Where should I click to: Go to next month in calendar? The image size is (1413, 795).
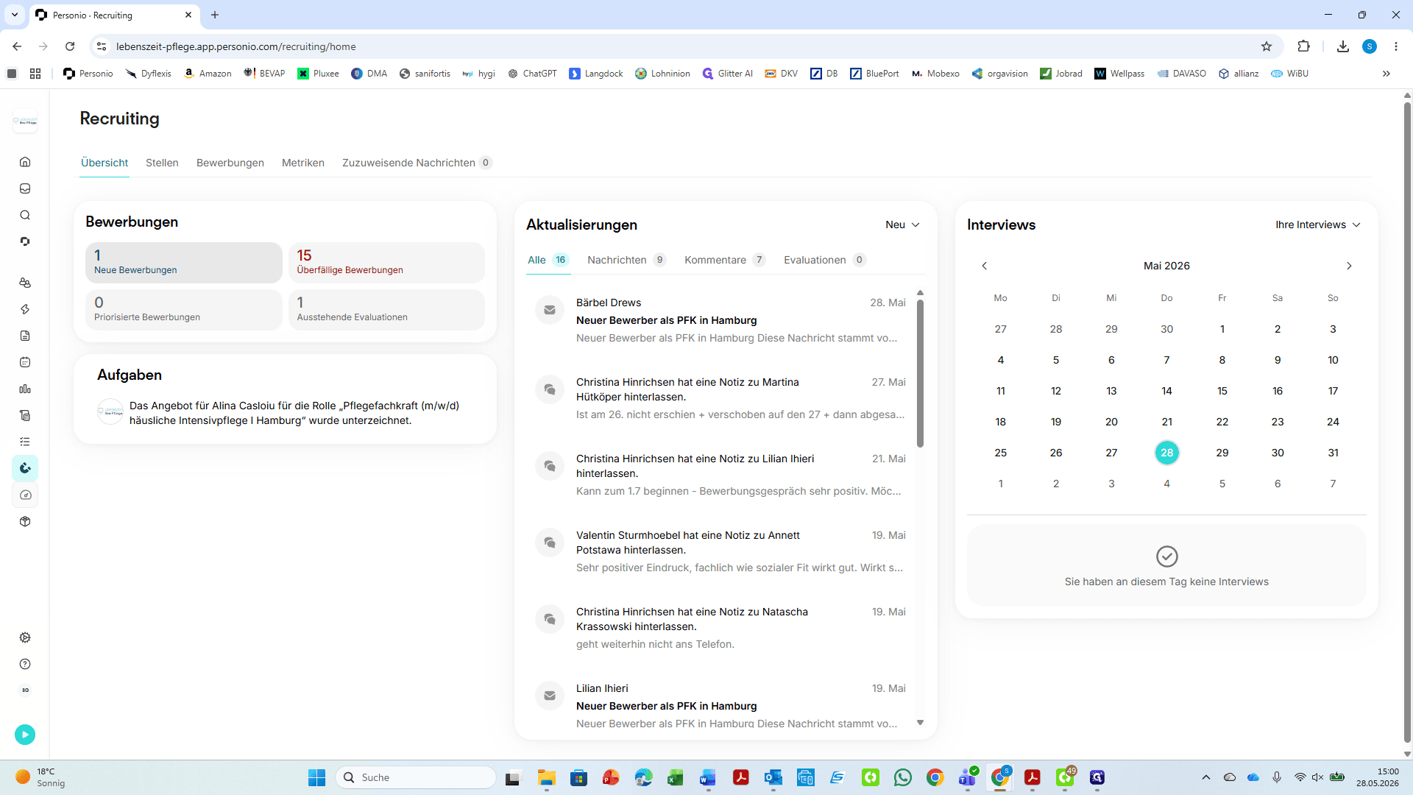coord(1349,266)
